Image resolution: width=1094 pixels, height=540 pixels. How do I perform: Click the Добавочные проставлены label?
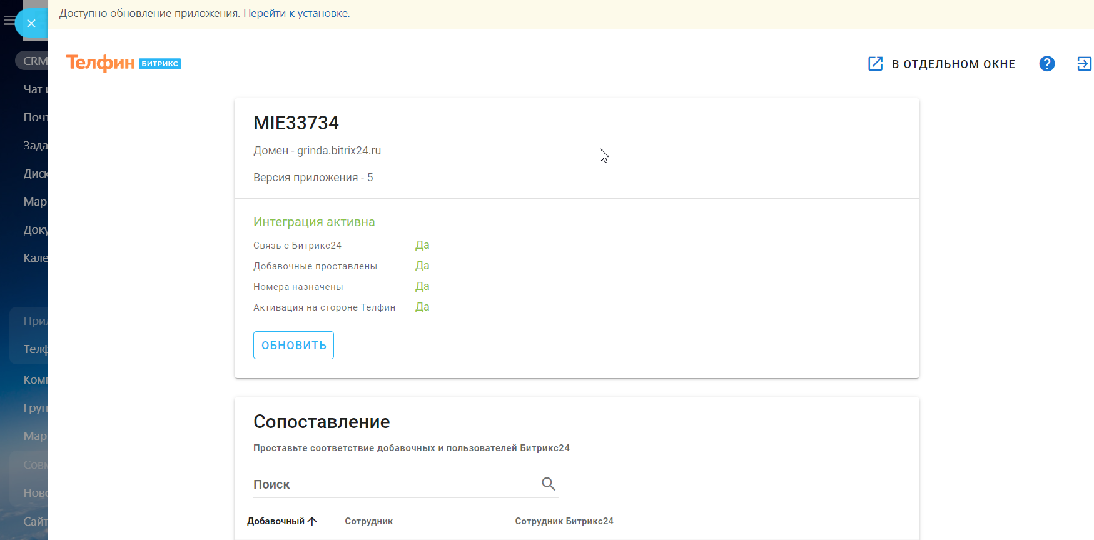[x=315, y=266]
